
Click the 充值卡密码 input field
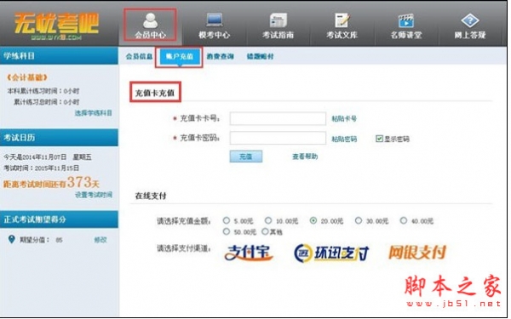pyautogui.click(x=278, y=138)
